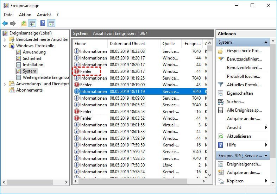Viewport: 277px width, 194px height.
Task: Click the red error icon at 18:19:00
Action: point(77,85)
